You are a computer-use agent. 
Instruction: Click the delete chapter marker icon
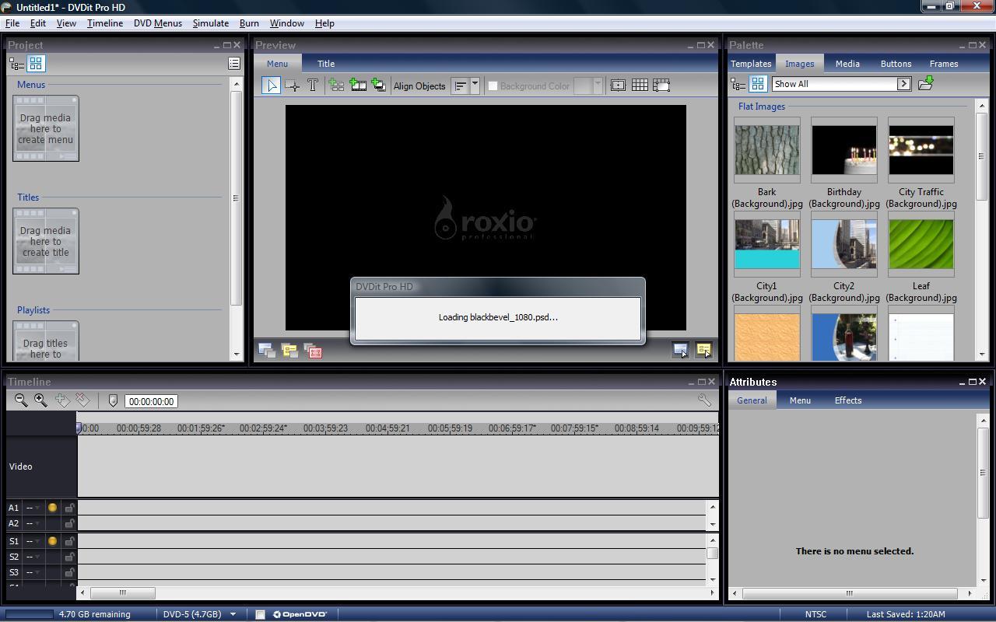[x=82, y=400]
